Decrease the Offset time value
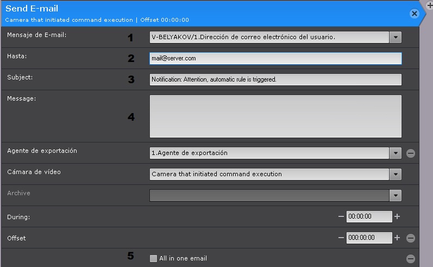This screenshot has width=433, height=267. tap(341, 238)
